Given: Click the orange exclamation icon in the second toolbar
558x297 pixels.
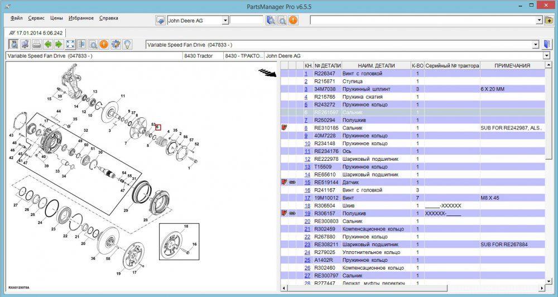Looking at the screenshot, I should coord(104,44).
